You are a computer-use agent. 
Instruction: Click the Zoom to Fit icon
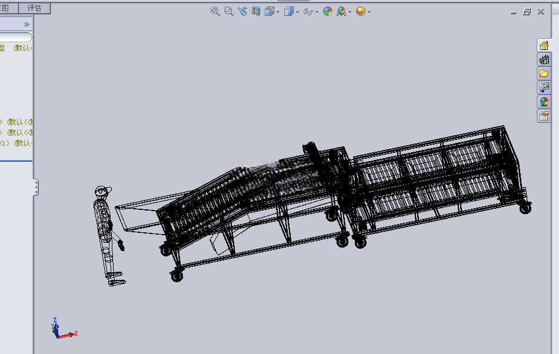215,11
